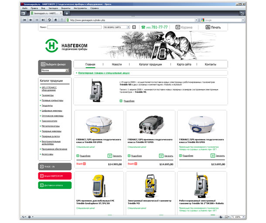Click Trimble R8 GNSS receiver image
Image resolution: width=266 pixels, height=223 pixels.
pyautogui.click(x=99, y=125)
